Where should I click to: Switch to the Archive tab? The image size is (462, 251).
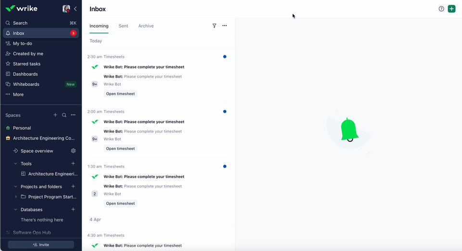click(146, 26)
